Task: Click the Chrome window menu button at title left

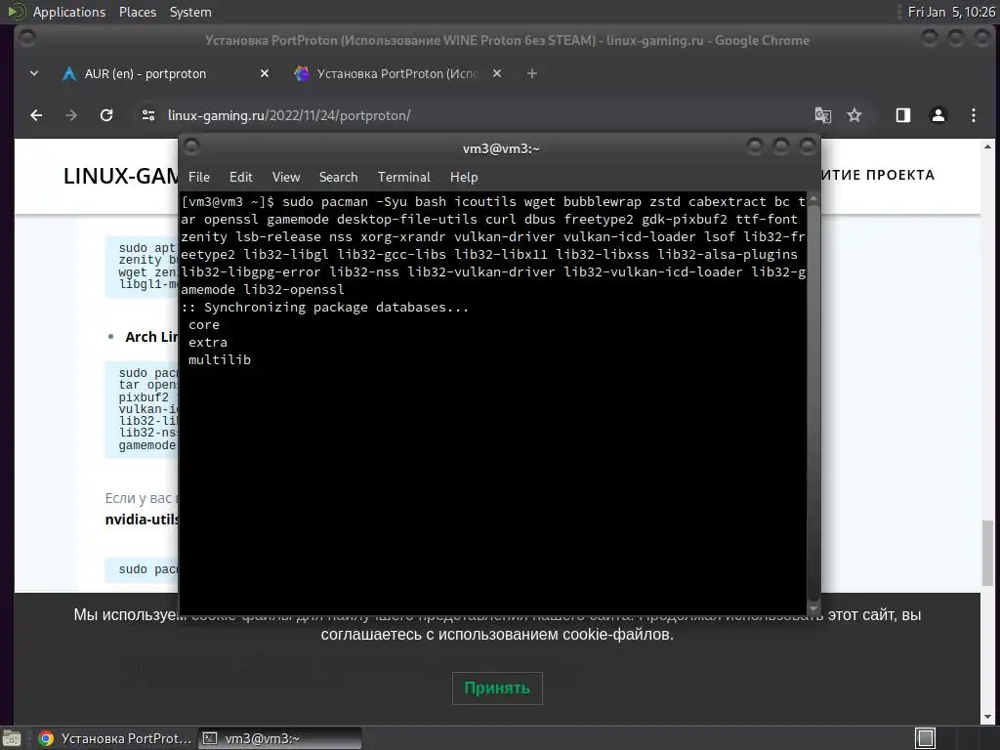Action: click(27, 39)
